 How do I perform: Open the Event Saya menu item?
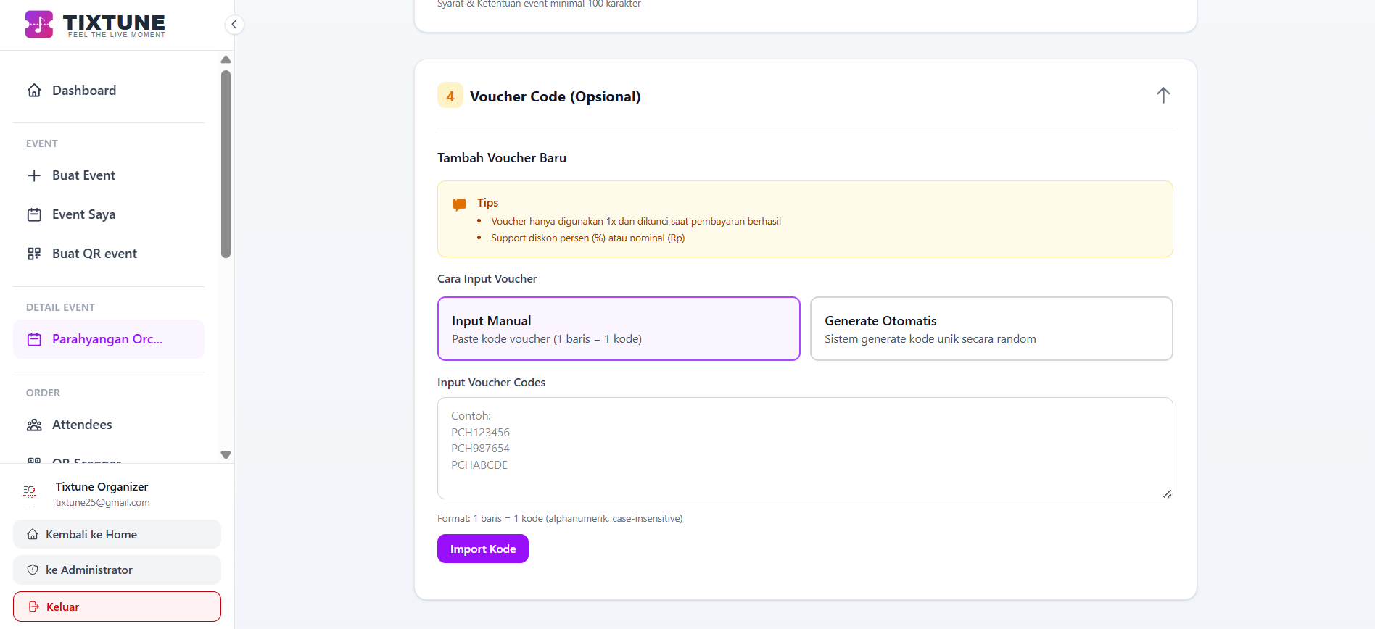pos(83,214)
